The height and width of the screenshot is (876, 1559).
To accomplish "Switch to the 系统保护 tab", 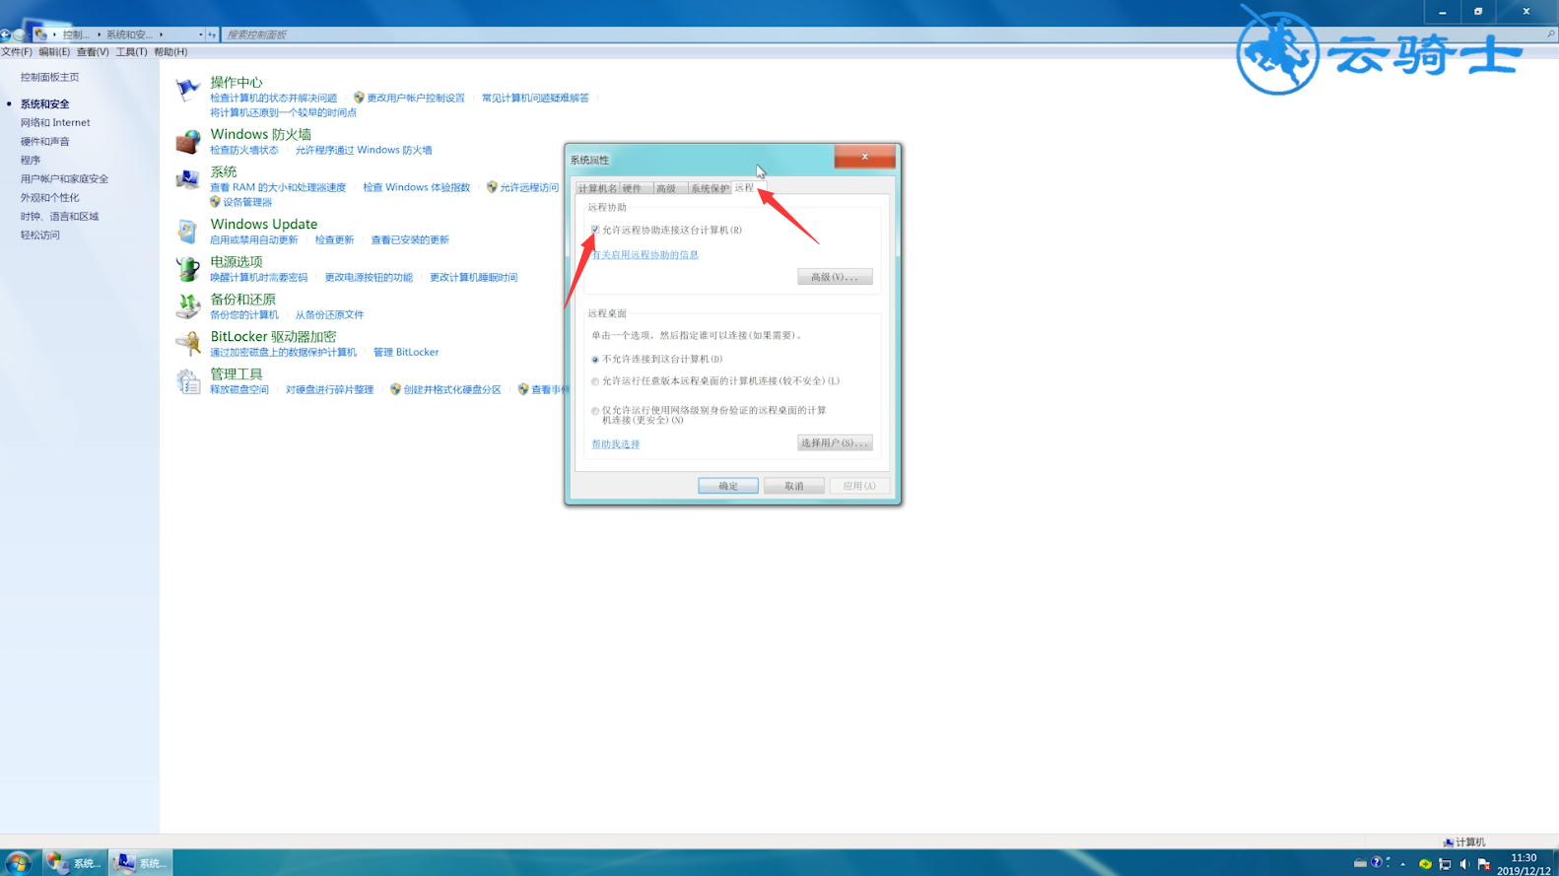I will (710, 188).
